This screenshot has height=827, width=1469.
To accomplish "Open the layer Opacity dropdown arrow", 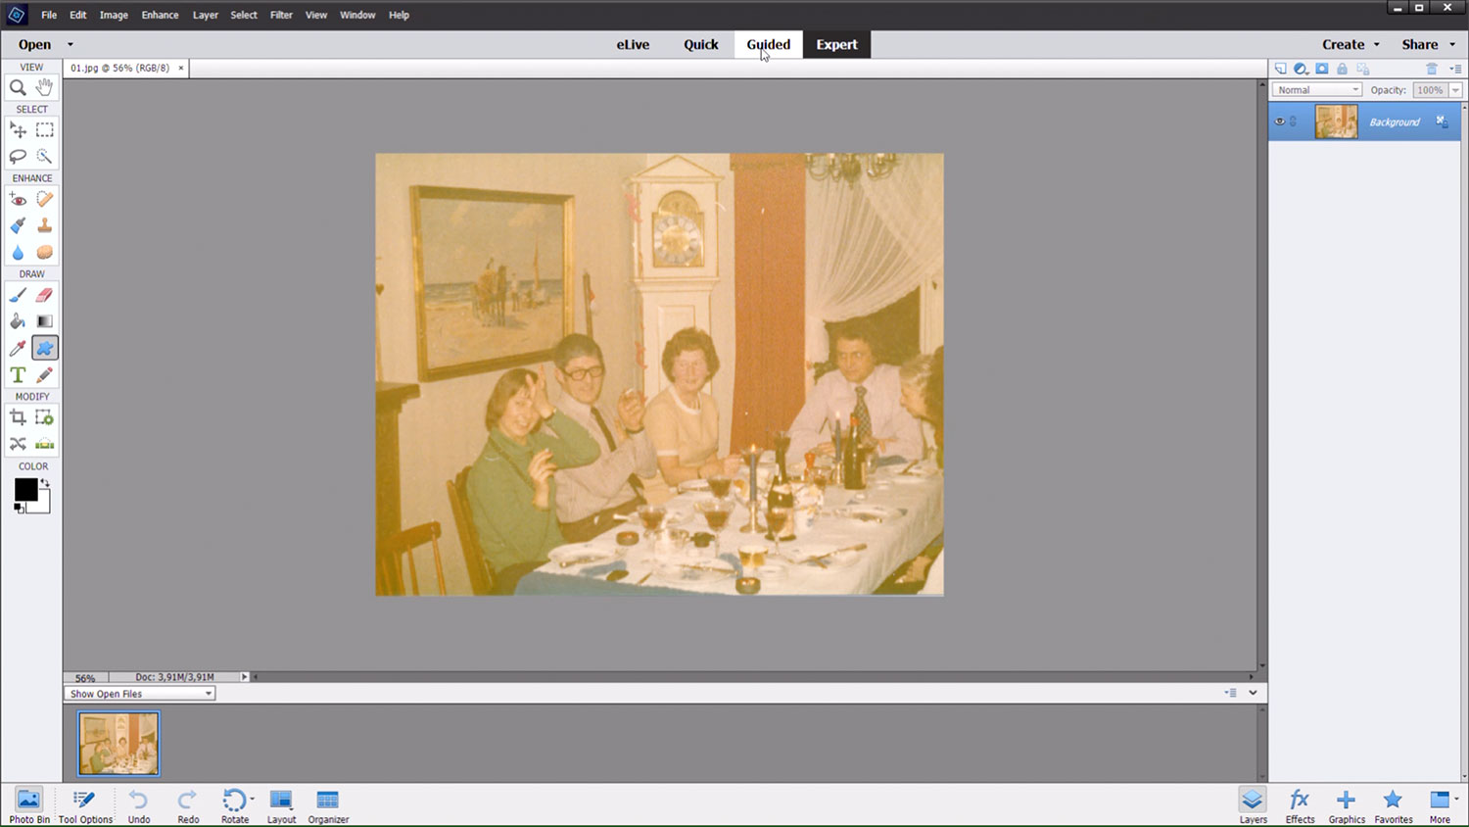I will pyautogui.click(x=1455, y=90).
